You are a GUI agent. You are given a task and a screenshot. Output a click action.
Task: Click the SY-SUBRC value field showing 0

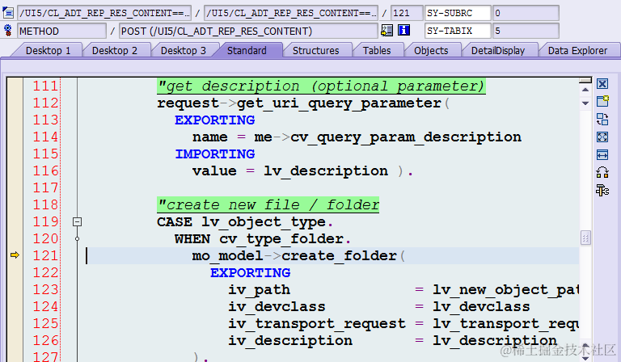pos(526,13)
